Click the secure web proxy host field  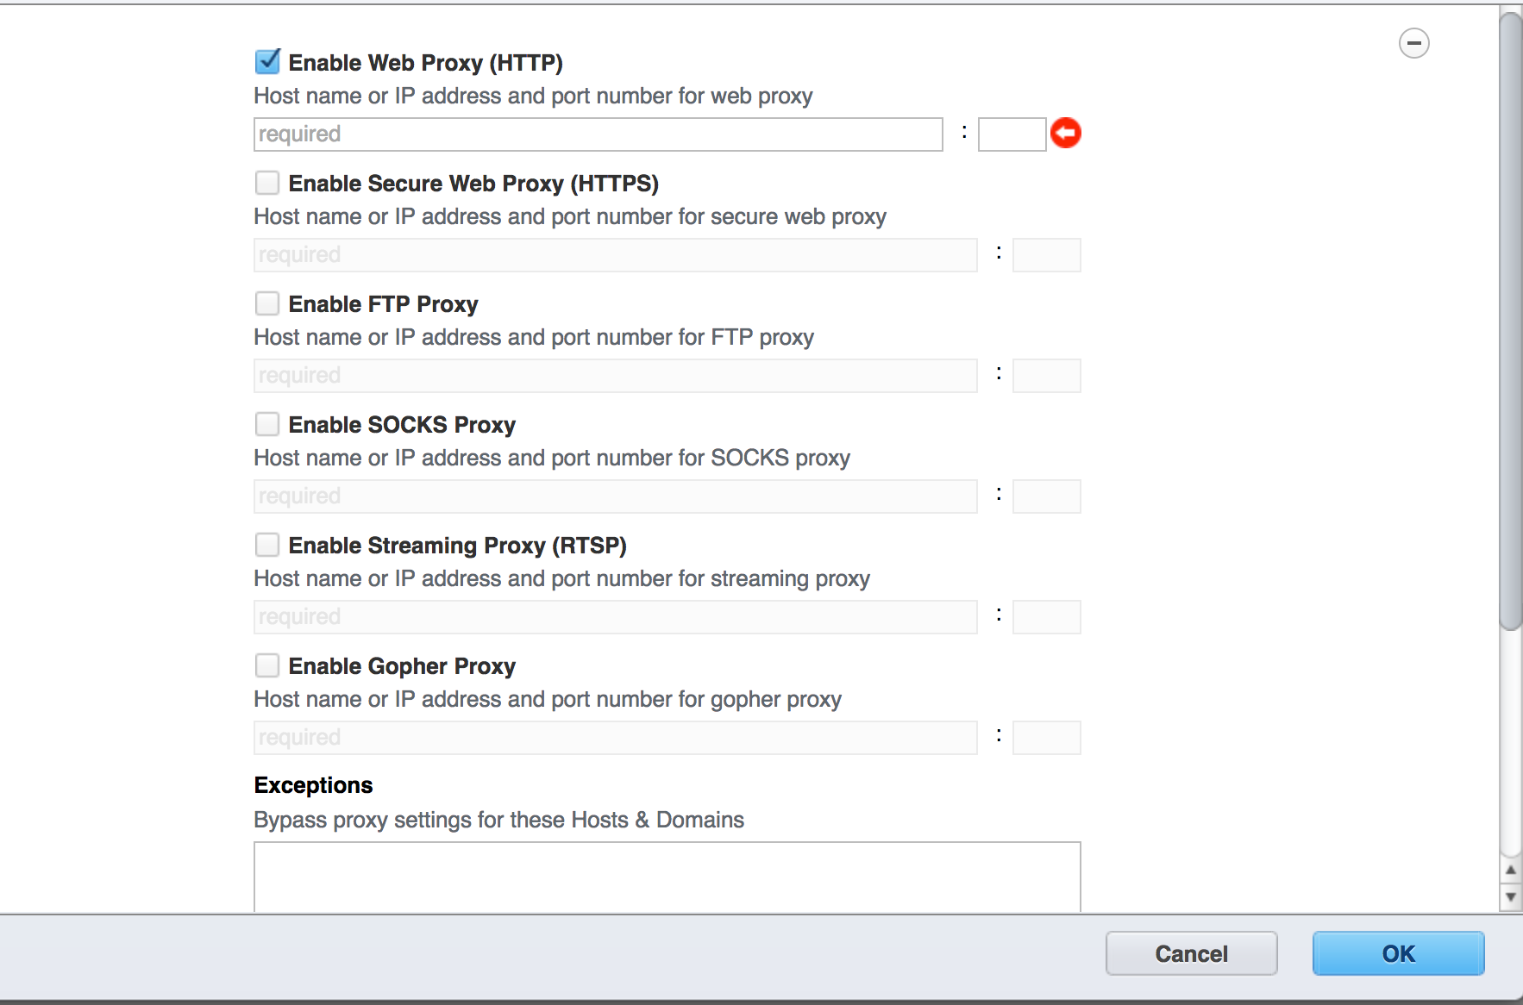tap(615, 255)
